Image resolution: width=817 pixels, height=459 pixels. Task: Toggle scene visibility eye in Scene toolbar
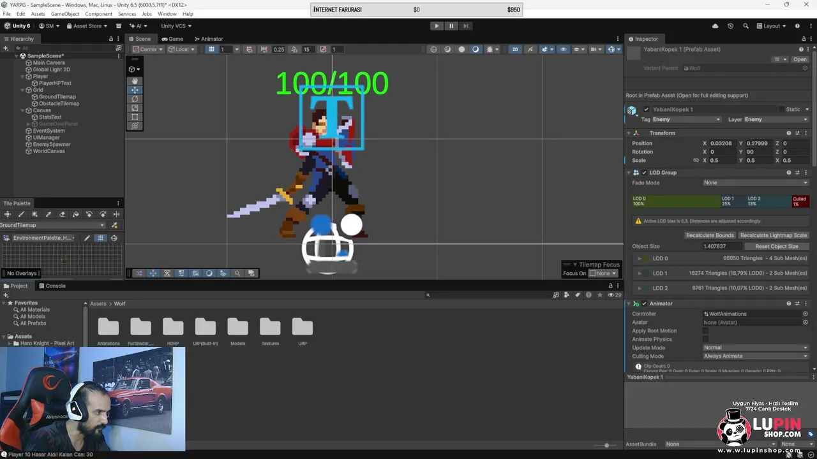click(563, 49)
